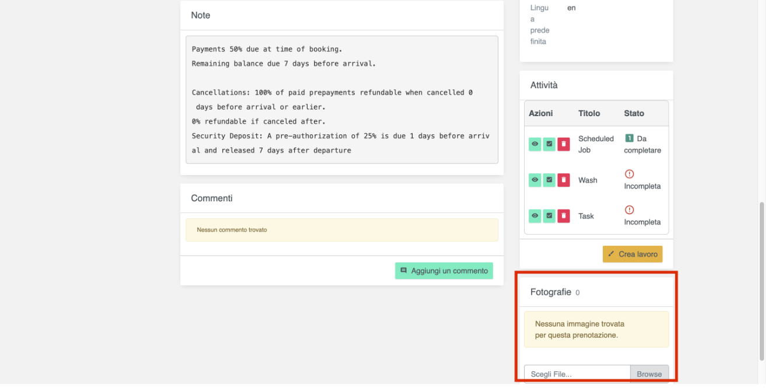Image resolution: width=768 pixels, height=391 pixels.
Task: Click the Browse file button
Action: click(x=649, y=374)
